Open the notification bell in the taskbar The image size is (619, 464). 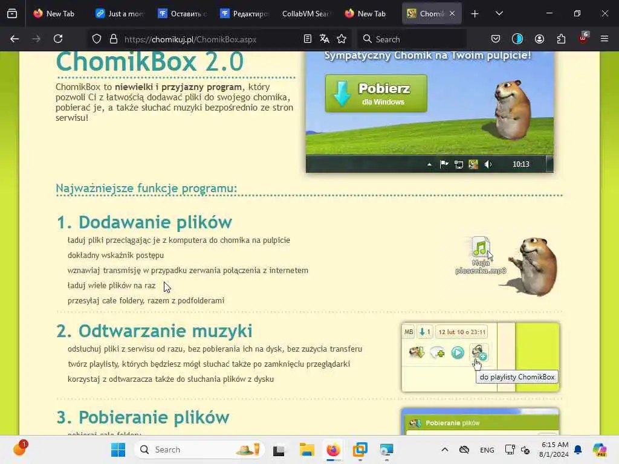[578, 449]
